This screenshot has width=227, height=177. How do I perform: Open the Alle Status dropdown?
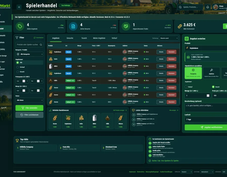point(30,100)
